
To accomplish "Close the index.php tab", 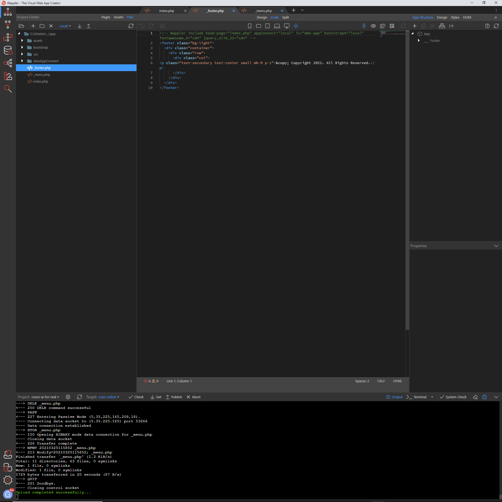I will pos(185,11).
